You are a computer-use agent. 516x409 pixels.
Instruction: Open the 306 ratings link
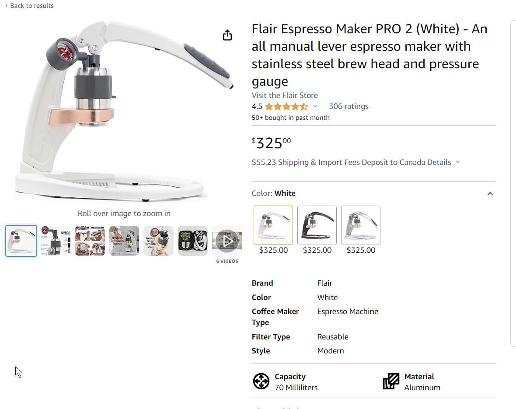[x=349, y=106]
